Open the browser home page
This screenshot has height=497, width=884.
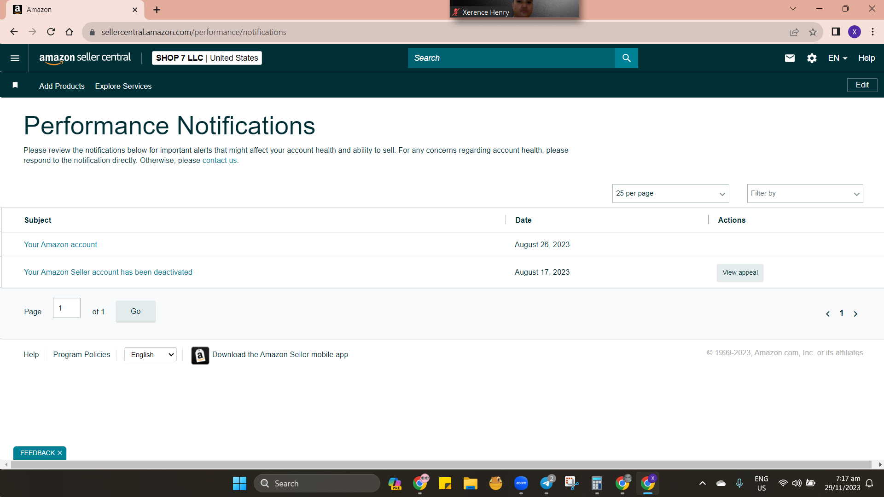(x=70, y=32)
